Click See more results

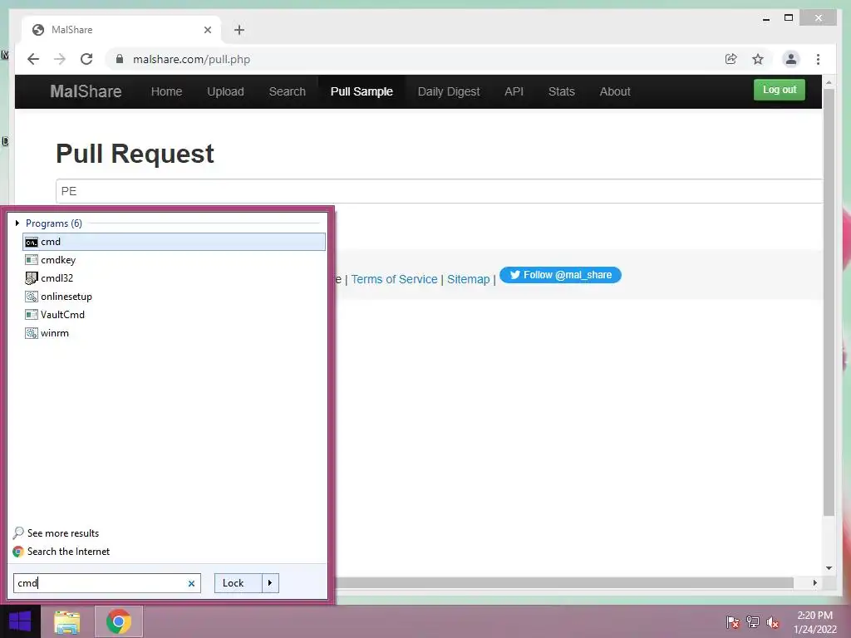[x=57, y=533]
